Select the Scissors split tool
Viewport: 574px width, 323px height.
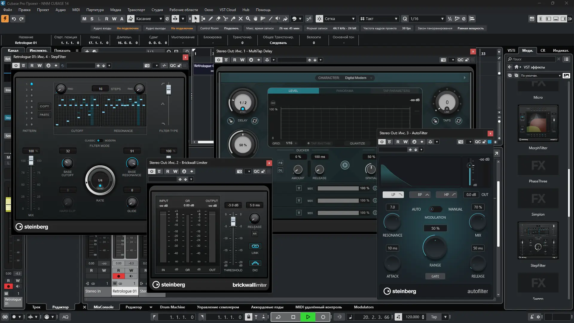coord(226,19)
